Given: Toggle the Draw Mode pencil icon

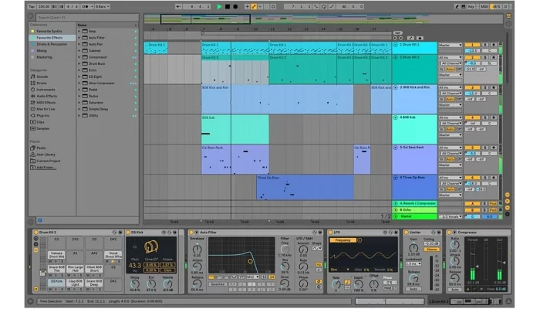Looking at the screenshot, I should click(x=457, y=6).
